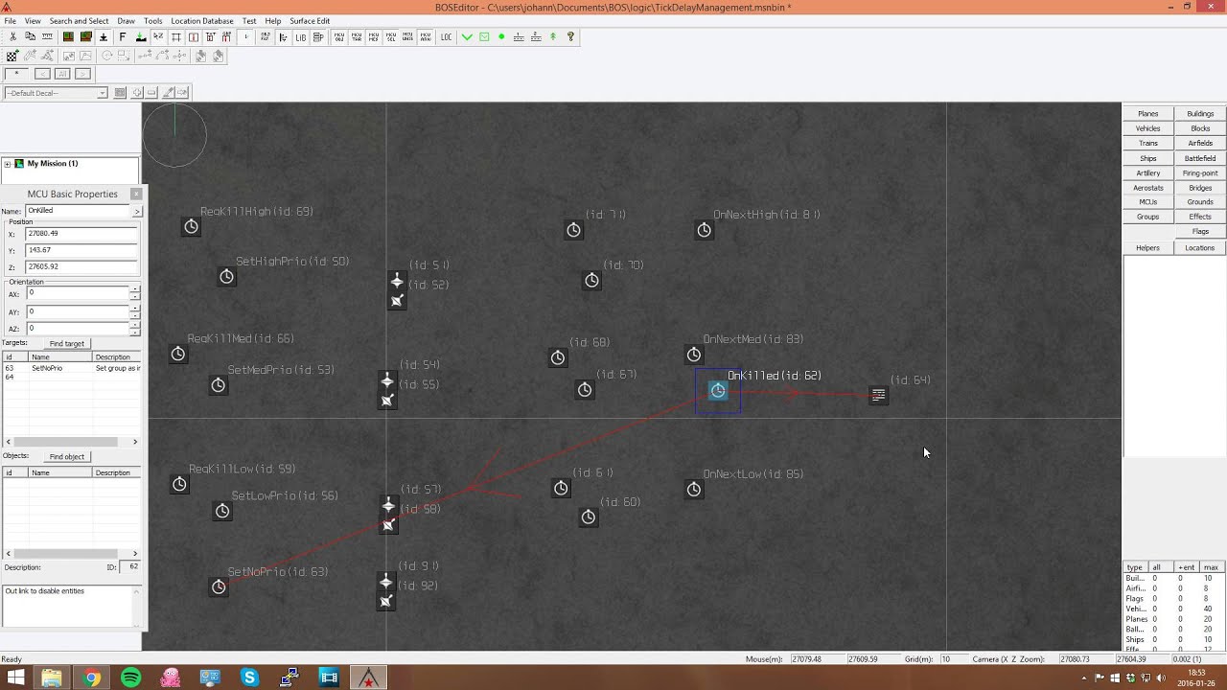Screen dimensions: 1227x690
Task: Select the OnNextHigh timer node (id 81)
Action: tap(705, 230)
